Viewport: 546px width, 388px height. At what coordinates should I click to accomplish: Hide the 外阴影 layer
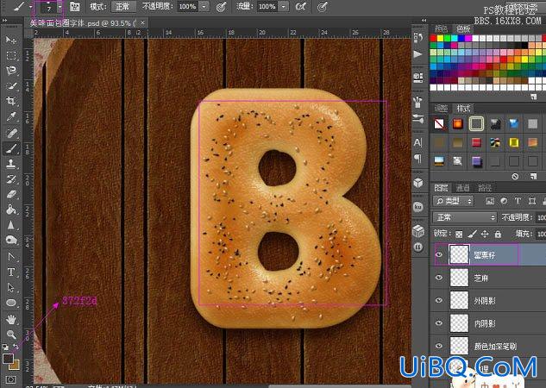click(x=439, y=300)
